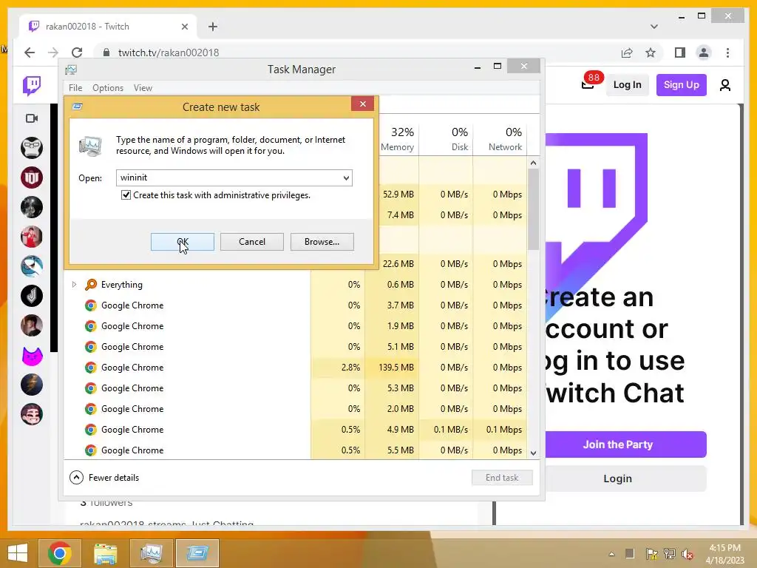Click the Twitch Sign Up button
The image size is (757, 568).
tap(681, 85)
